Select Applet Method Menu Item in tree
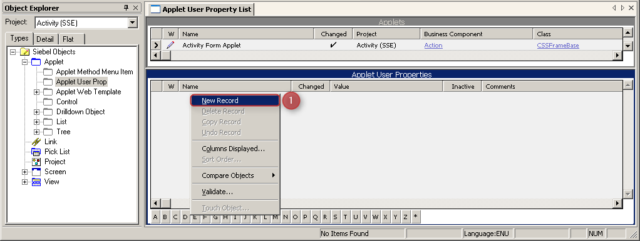This screenshot has height=241, width=640. pyautogui.click(x=95, y=72)
